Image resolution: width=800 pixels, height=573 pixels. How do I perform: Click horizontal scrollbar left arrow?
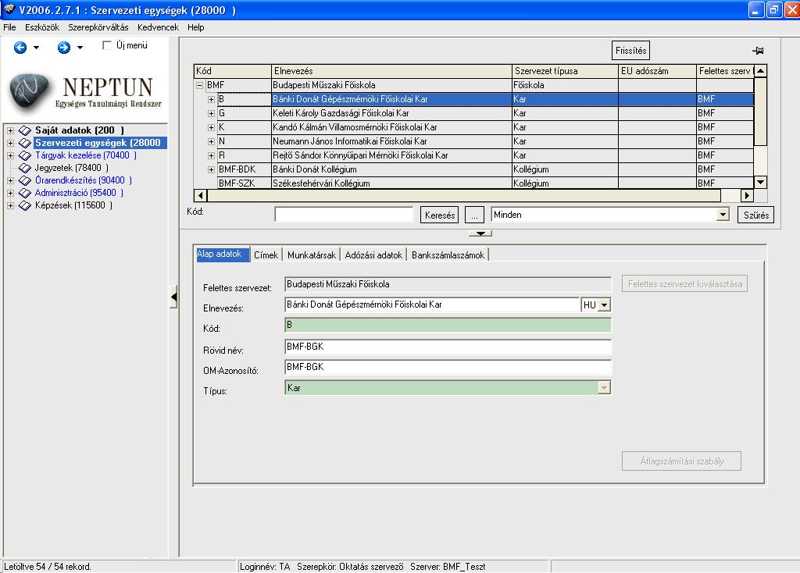point(201,195)
